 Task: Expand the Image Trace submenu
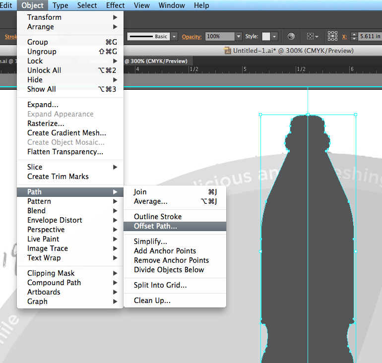point(70,248)
